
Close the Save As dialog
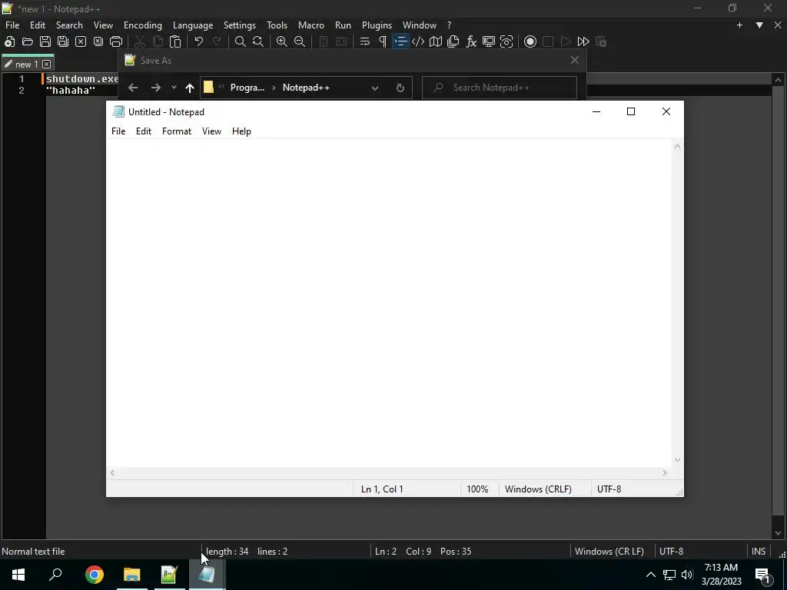pos(575,60)
